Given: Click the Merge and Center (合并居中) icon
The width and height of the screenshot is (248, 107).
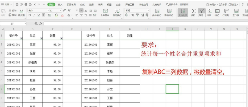Looking at the screenshot, I should click(105, 11).
